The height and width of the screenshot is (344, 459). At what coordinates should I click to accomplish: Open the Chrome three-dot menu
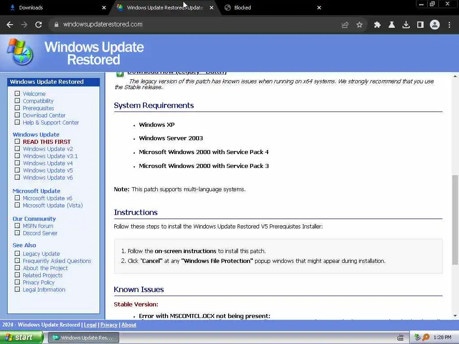(449, 25)
